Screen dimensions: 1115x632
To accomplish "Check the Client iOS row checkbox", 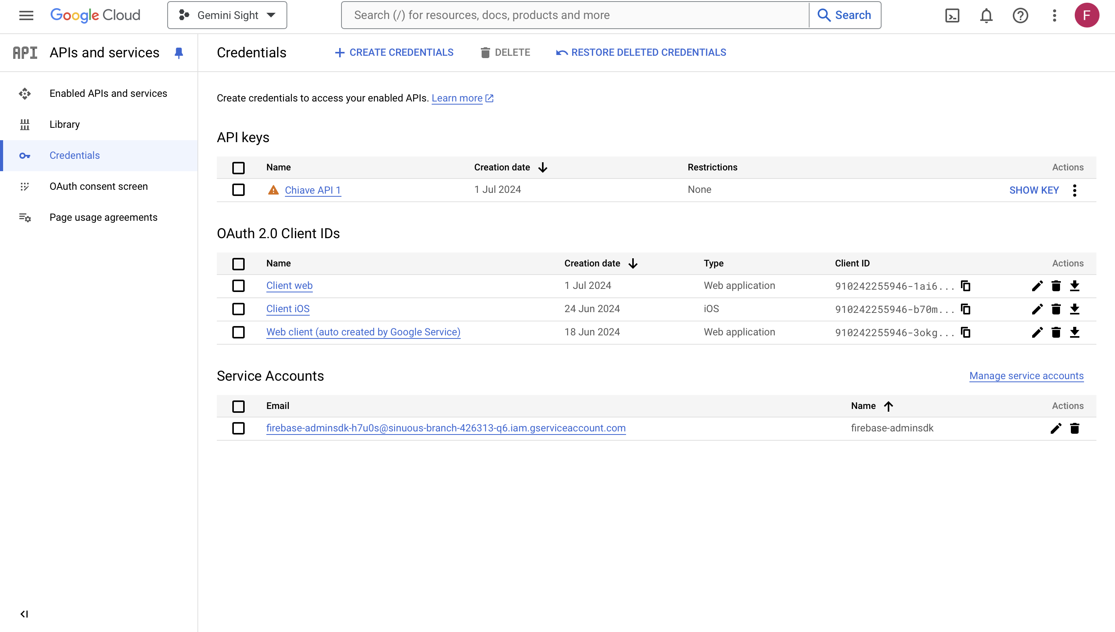I will tap(238, 309).
